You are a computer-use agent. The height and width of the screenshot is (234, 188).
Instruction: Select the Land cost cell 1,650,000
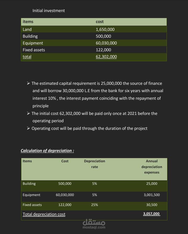(105, 29)
